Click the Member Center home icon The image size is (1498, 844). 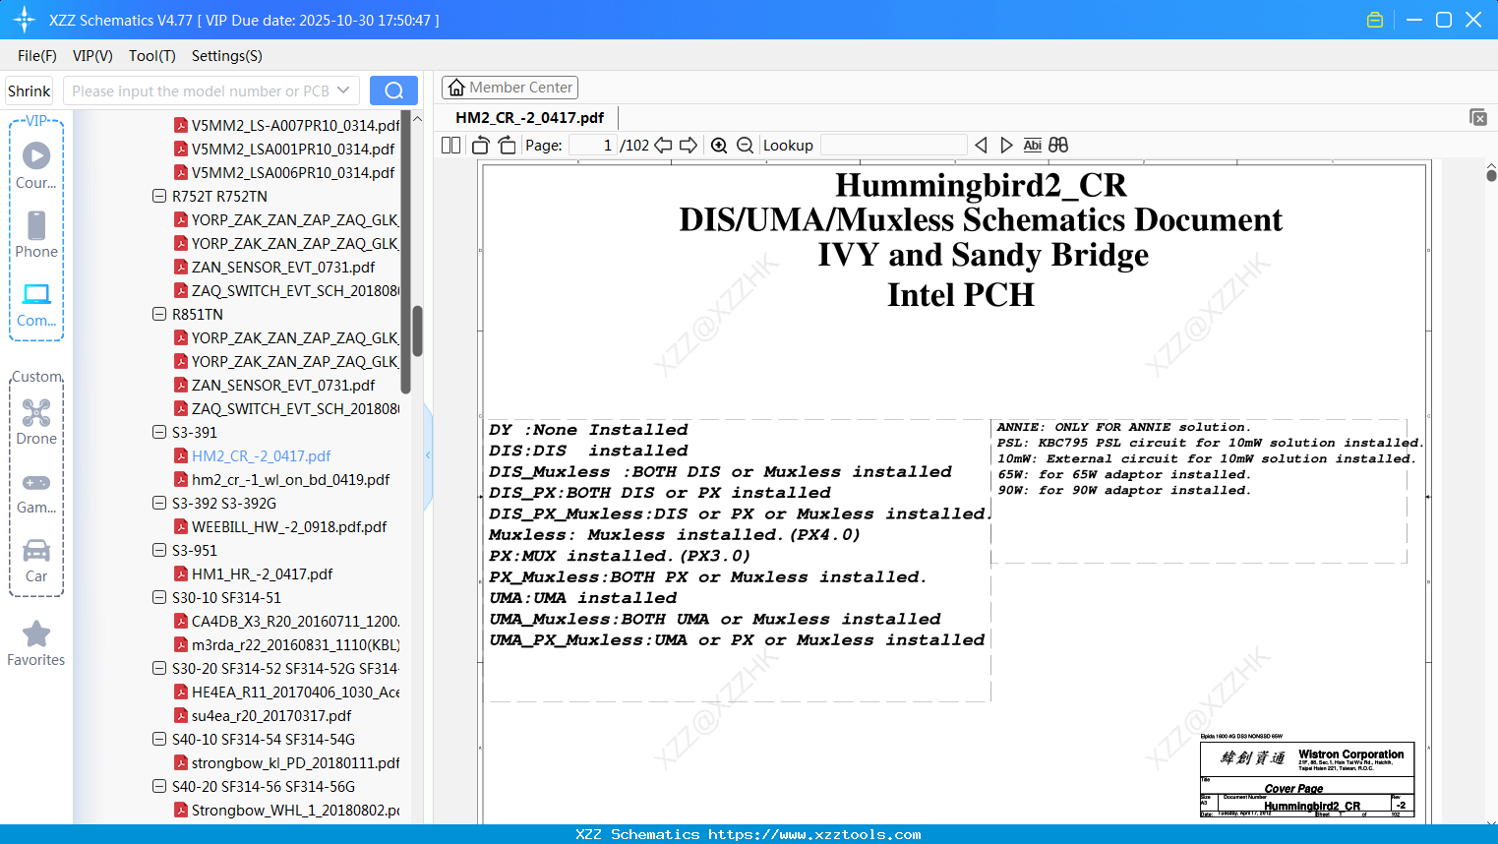coord(456,88)
